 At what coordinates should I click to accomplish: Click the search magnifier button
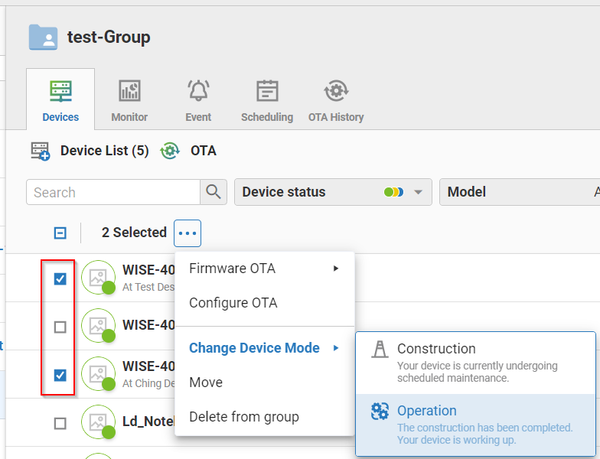[x=214, y=192]
